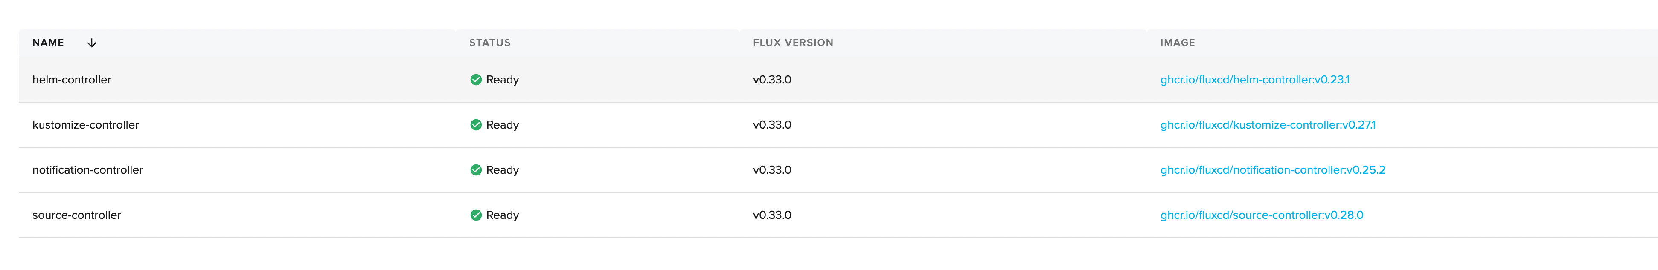Open the source-controller v0.28.0 image link
The image size is (1658, 270).
coord(1262,215)
